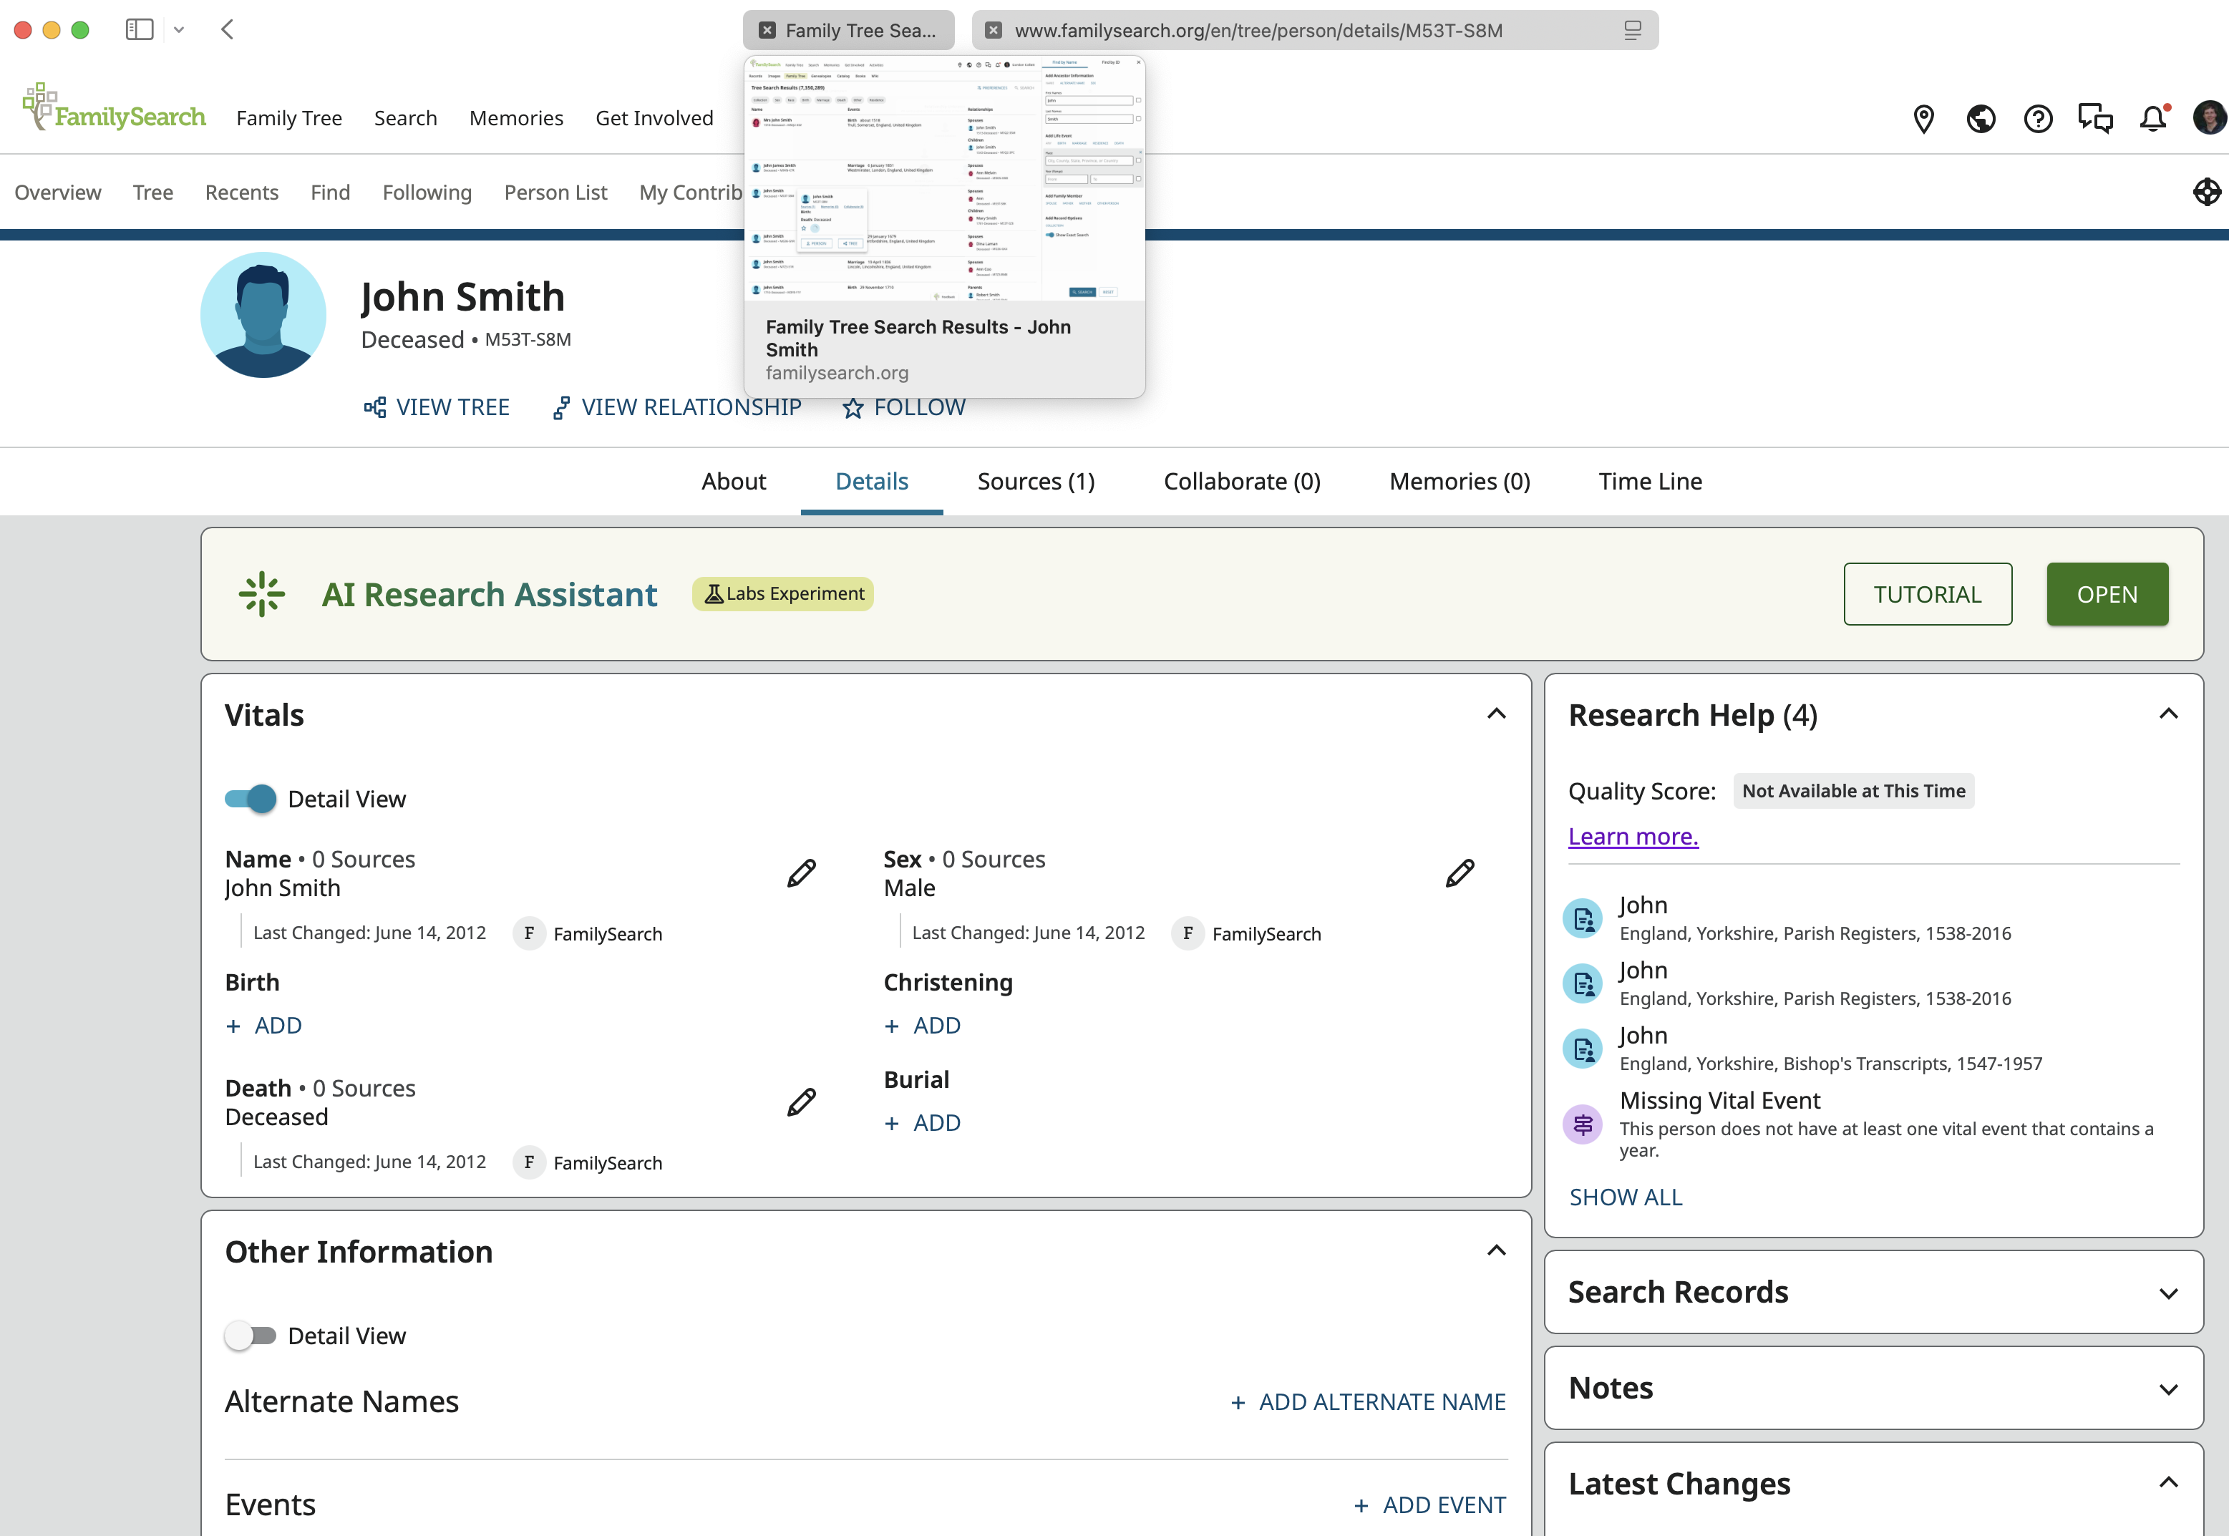
Task: Click the Following link in subnav
Action: (x=427, y=193)
